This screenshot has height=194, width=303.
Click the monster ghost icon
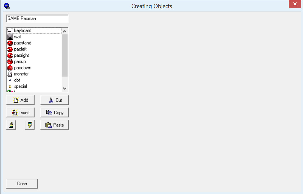[10, 74]
